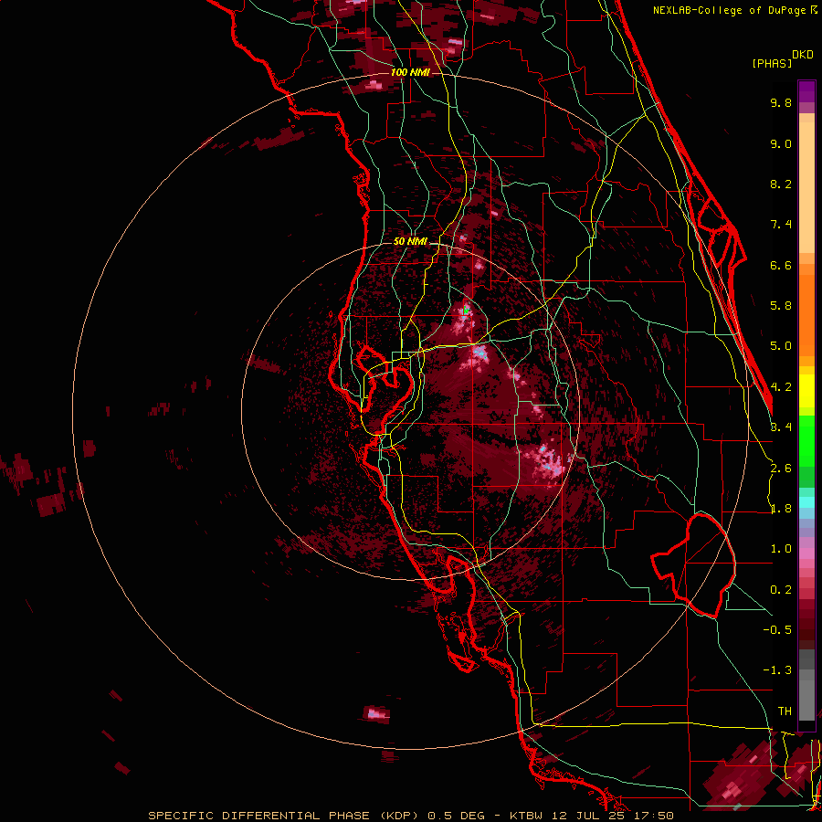This screenshot has height=822, width=822.
Task: Select the 0.2 color scale value
Action: click(x=781, y=590)
